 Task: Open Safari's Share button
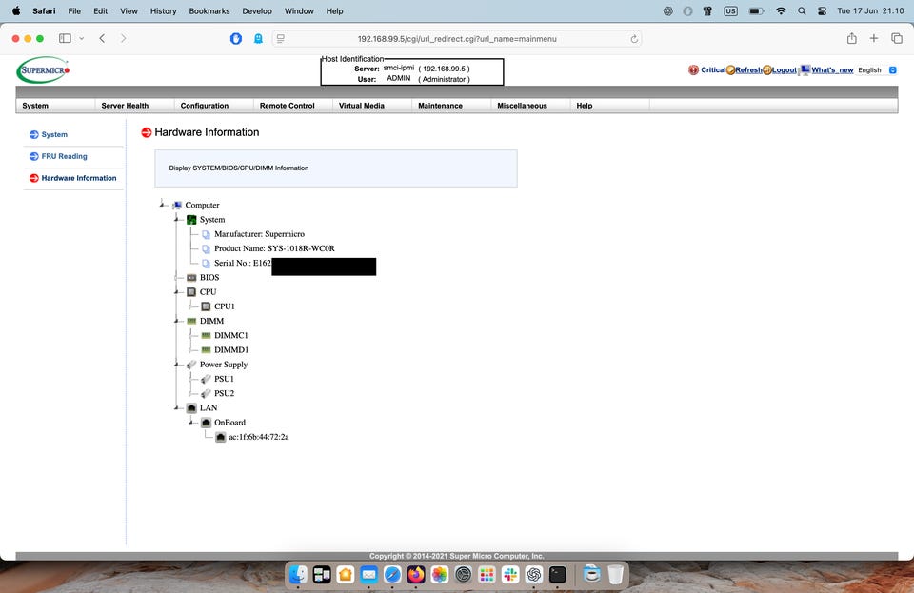point(851,38)
